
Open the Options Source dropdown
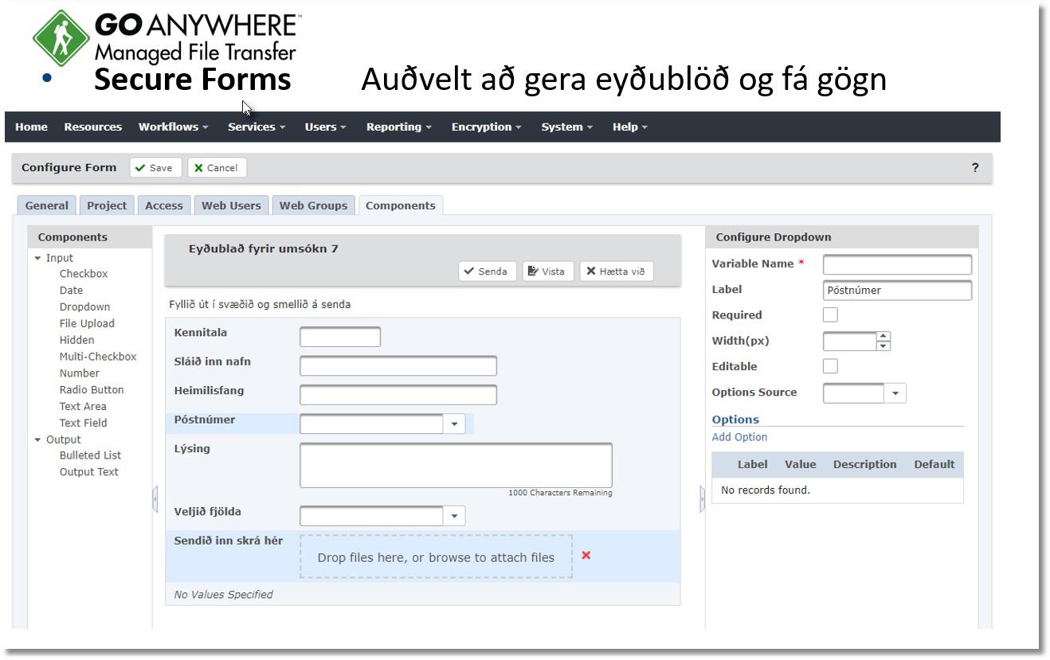(895, 392)
